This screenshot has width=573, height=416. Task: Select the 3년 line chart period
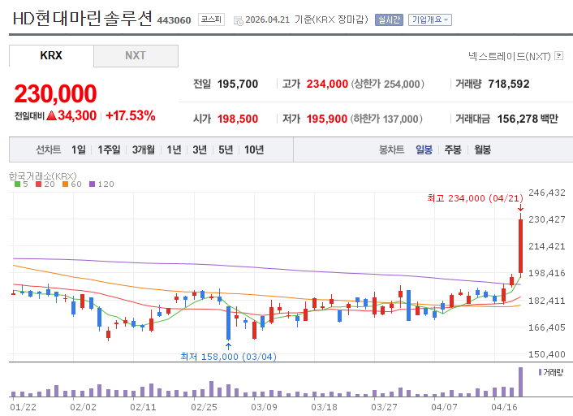(x=200, y=149)
